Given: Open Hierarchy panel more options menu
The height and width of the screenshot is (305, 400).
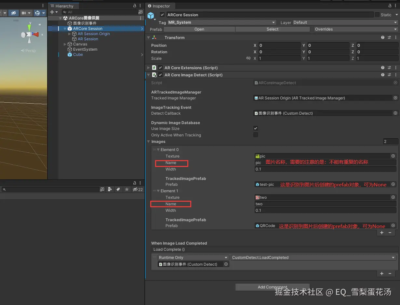Looking at the screenshot, I should pos(140,6).
